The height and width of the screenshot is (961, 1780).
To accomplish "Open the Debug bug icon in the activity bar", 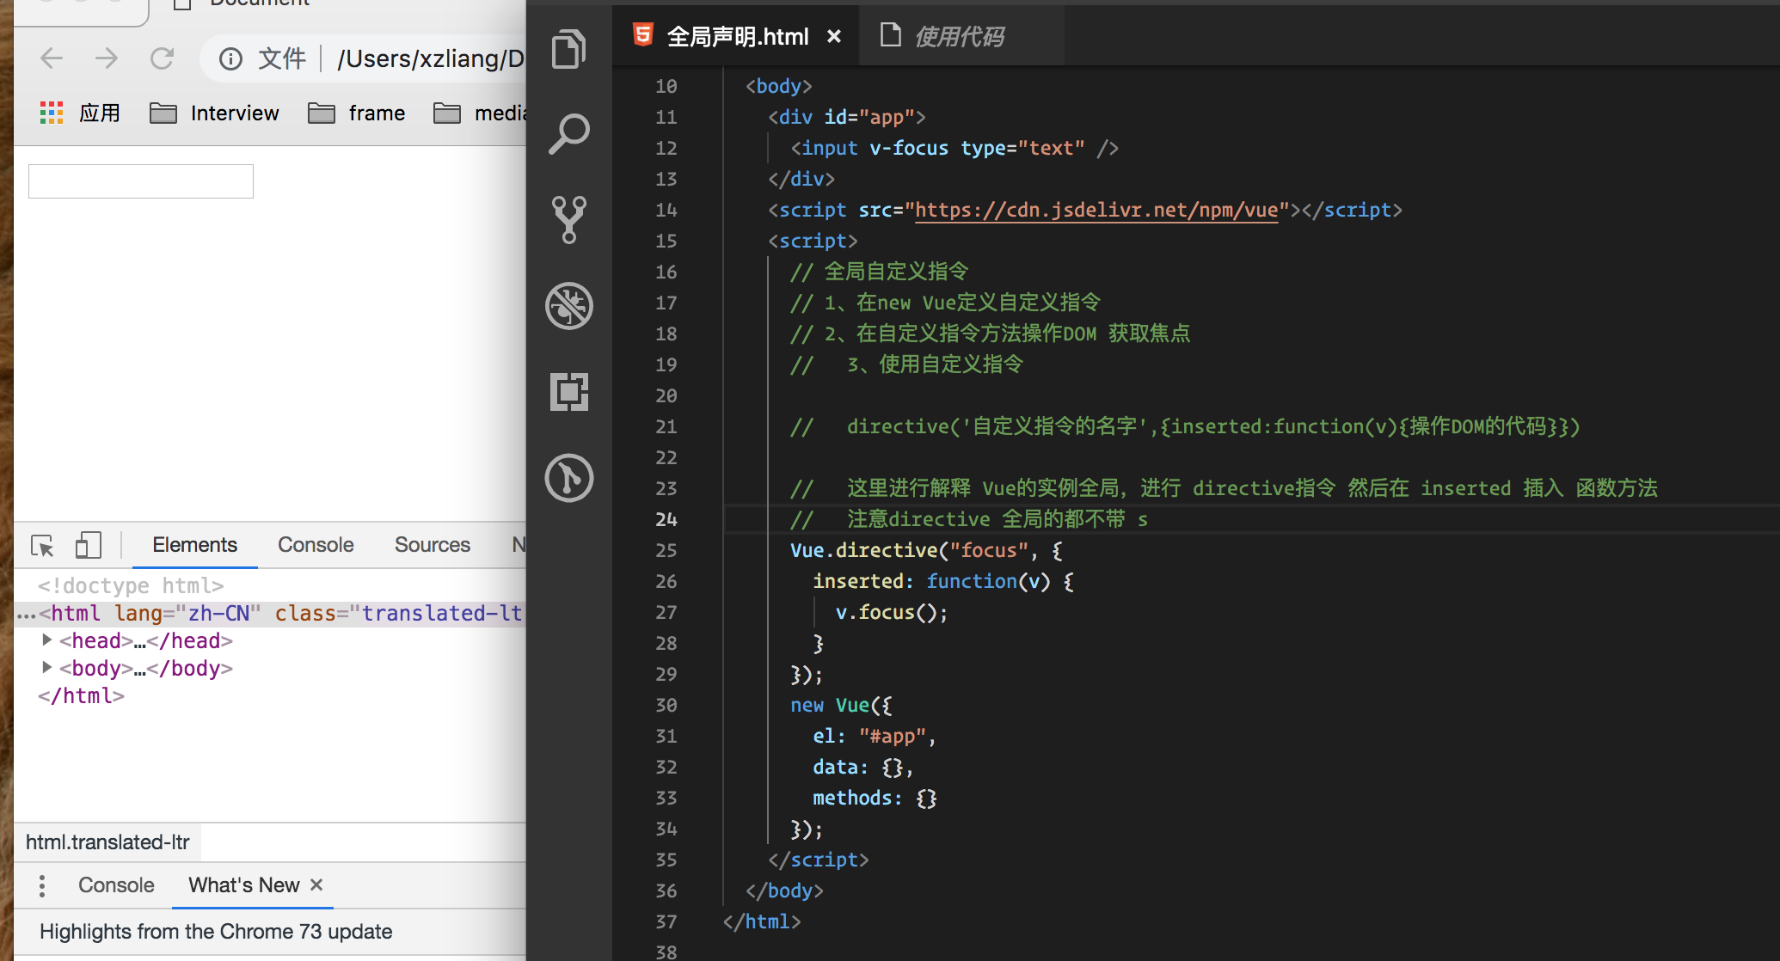I will pyautogui.click(x=568, y=306).
